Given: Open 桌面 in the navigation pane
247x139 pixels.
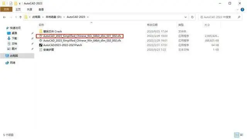Looking at the screenshot, I should [14, 33].
